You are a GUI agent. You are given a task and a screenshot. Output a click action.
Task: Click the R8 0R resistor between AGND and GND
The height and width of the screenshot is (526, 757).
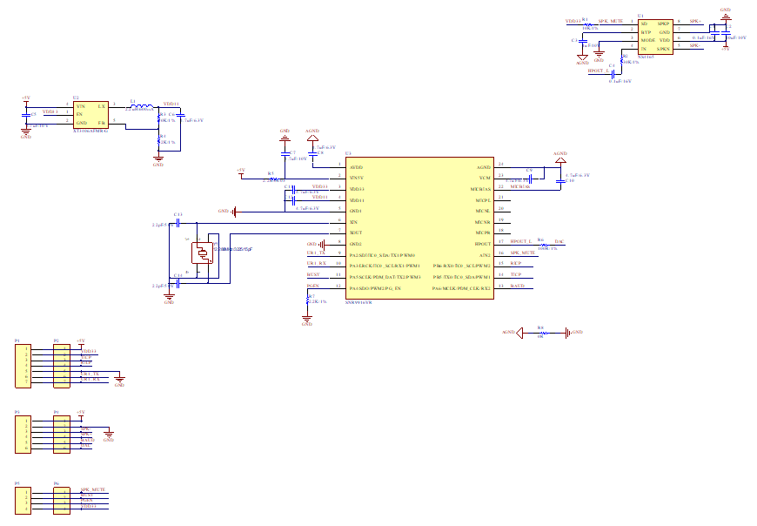541,333
